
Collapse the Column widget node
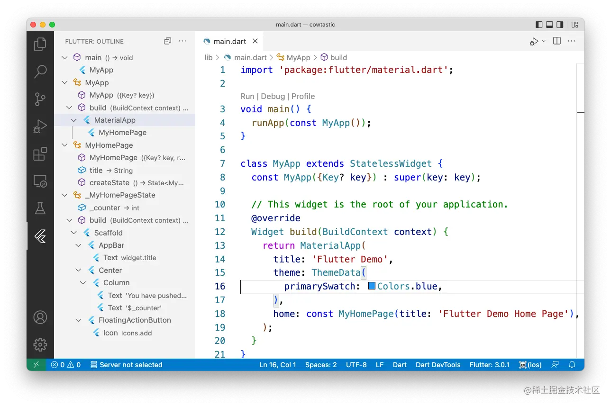[x=83, y=282]
